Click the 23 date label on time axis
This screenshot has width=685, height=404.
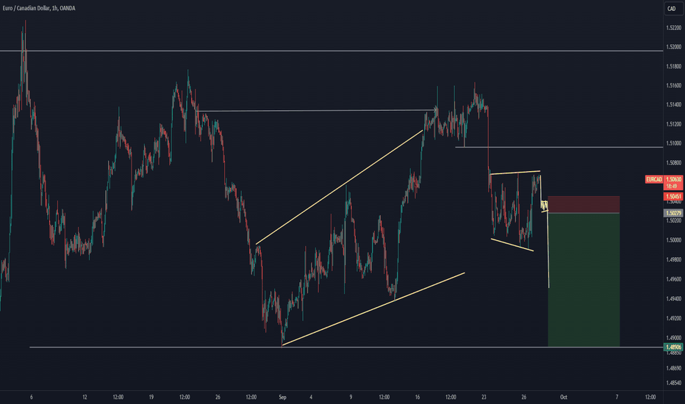point(484,397)
